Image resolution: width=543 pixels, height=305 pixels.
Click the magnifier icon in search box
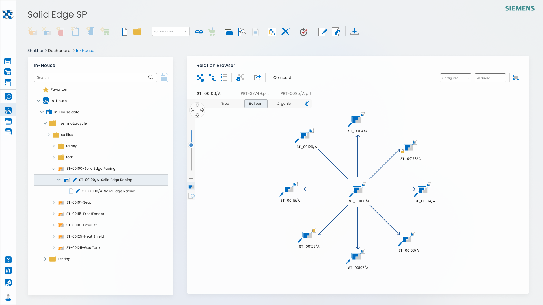(x=151, y=77)
